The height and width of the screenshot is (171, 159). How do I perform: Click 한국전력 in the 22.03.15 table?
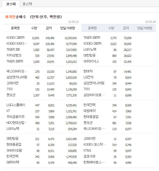coord(12,156)
